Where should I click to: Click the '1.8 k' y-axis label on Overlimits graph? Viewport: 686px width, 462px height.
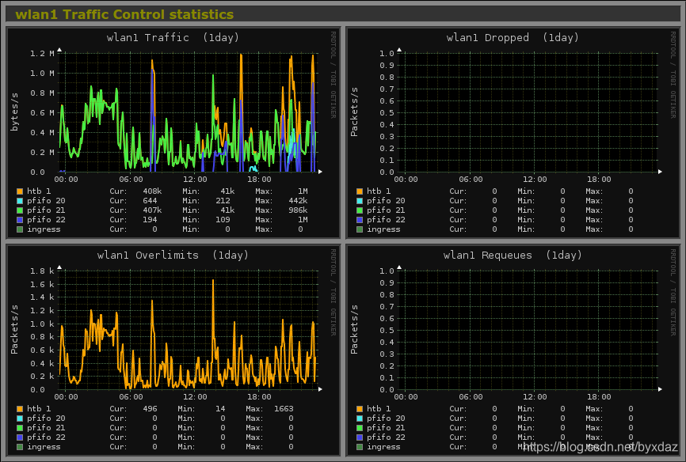(x=42, y=271)
